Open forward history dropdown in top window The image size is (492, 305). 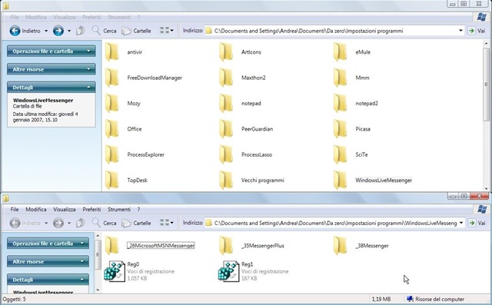pyautogui.click(x=69, y=31)
